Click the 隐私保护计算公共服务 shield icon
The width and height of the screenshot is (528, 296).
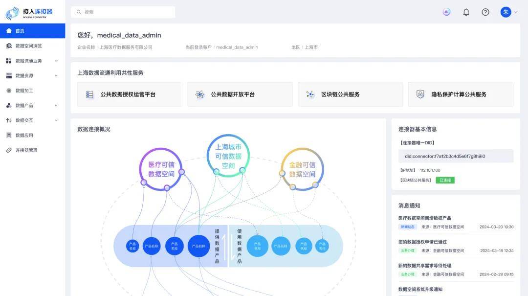(x=421, y=94)
